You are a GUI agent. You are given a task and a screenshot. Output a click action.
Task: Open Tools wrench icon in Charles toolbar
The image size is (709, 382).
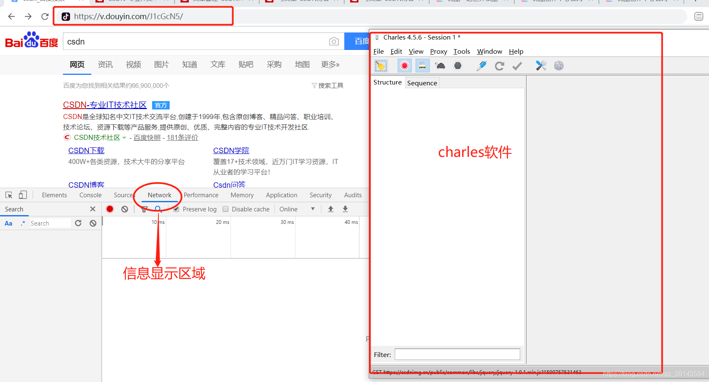point(541,65)
